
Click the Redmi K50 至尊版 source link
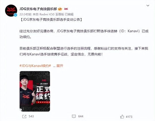point(52,14)
